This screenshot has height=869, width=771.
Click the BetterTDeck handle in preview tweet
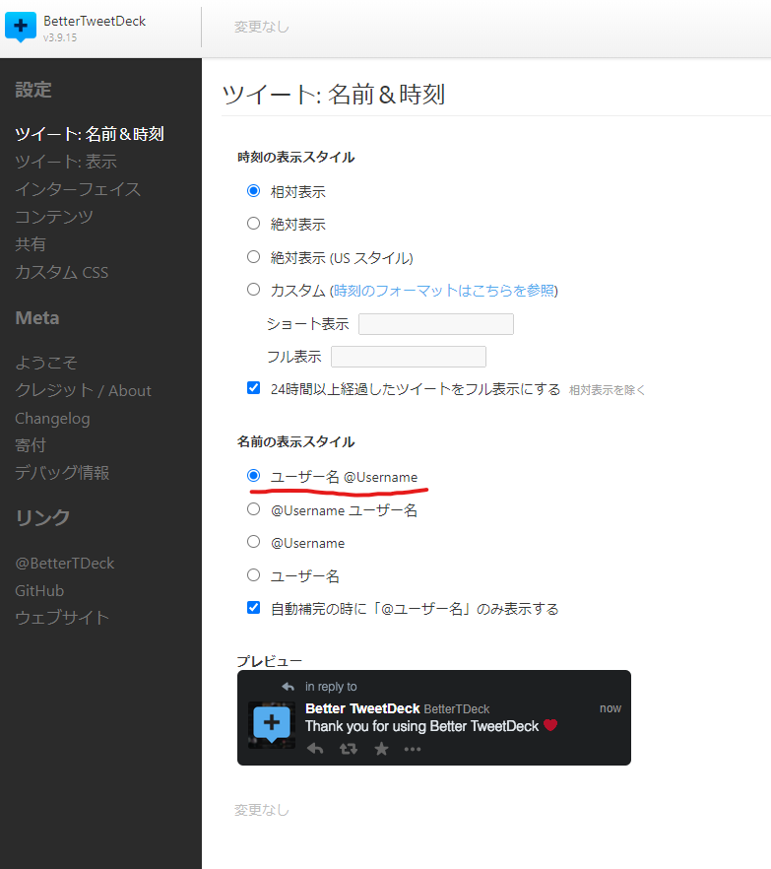coord(457,709)
